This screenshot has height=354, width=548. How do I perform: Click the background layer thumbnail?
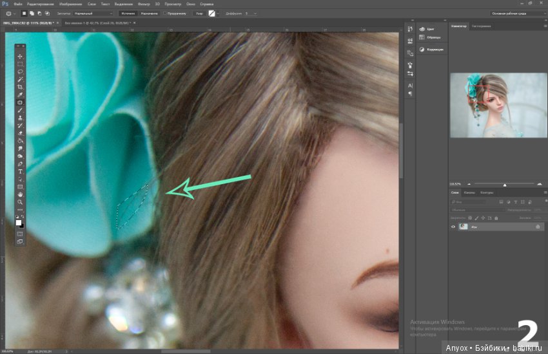464,227
